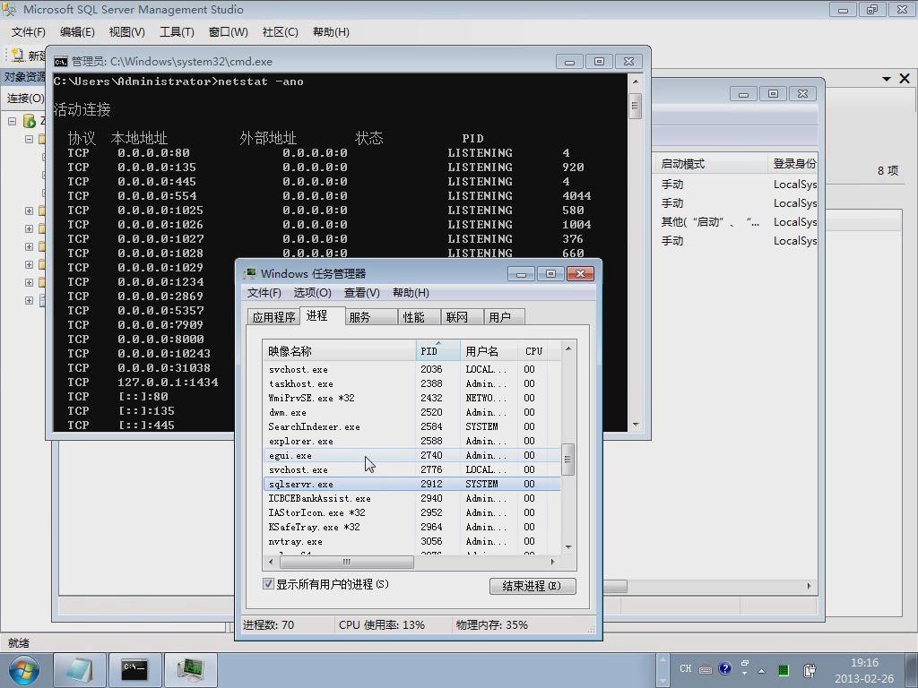Click the cmd window vertical scrollbar thumb
Screen dimensions: 918x688
coord(636,106)
